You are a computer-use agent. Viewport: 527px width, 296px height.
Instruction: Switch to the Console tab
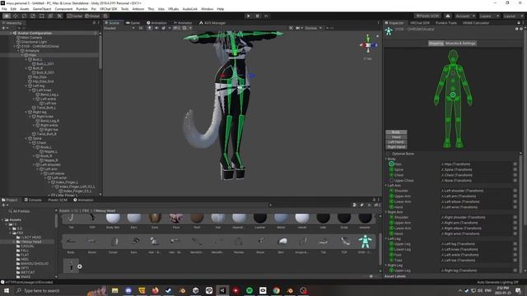tap(33, 200)
